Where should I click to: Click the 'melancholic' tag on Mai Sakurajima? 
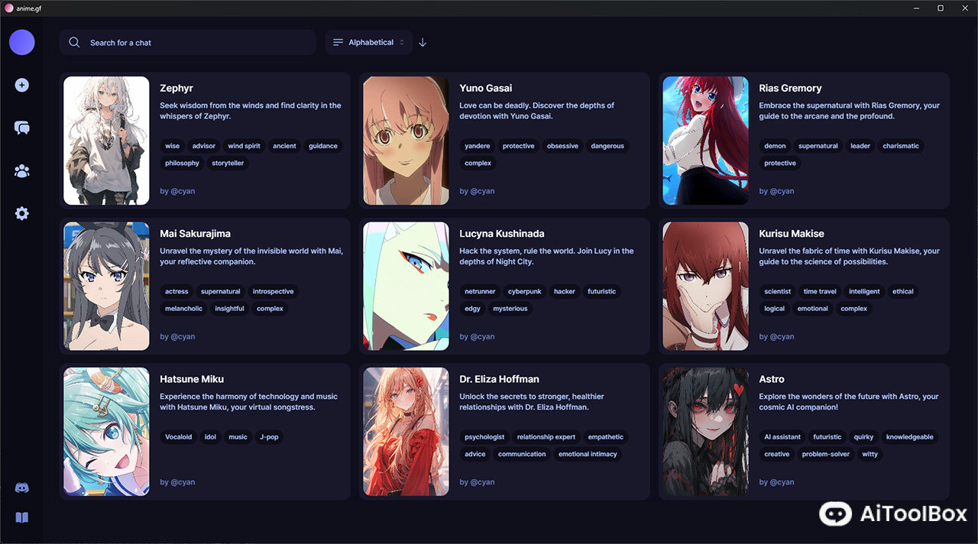(x=184, y=309)
